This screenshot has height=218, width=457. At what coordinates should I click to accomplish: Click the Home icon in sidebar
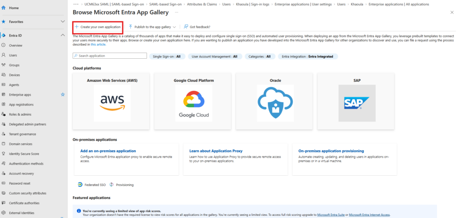[4, 8]
